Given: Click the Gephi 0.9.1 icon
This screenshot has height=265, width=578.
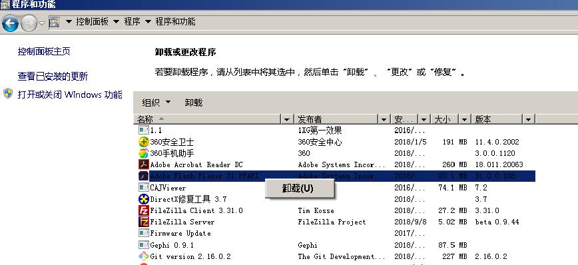Looking at the screenshot, I should point(143,245).
